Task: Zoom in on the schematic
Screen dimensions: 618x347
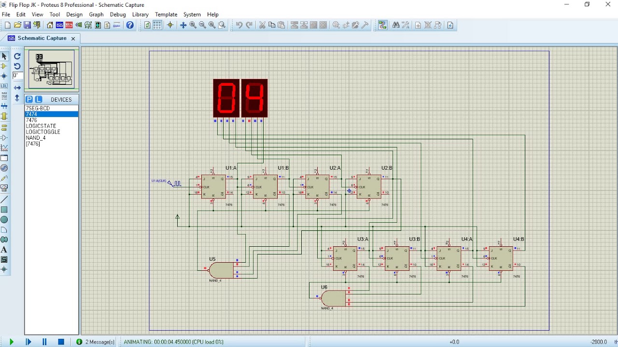Action: pyautogui.click(x=193, y=25)
